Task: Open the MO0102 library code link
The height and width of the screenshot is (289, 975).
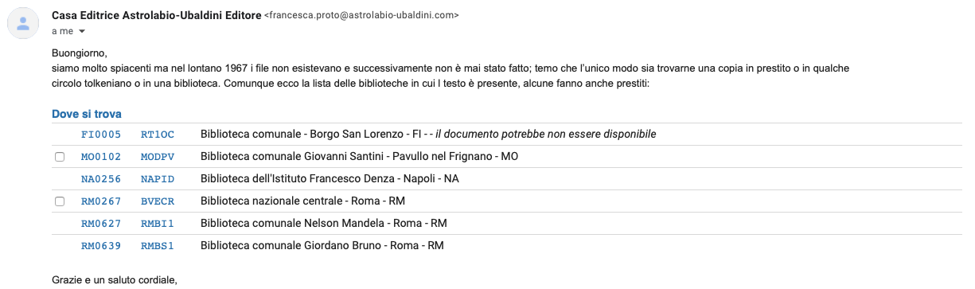Action: [x=101, y=157]
